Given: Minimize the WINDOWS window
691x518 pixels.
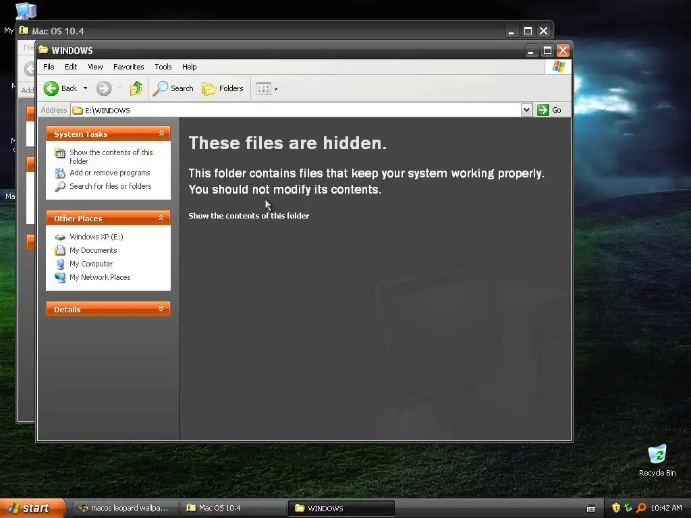Looking at the screenshot, I should pos(531,51).
